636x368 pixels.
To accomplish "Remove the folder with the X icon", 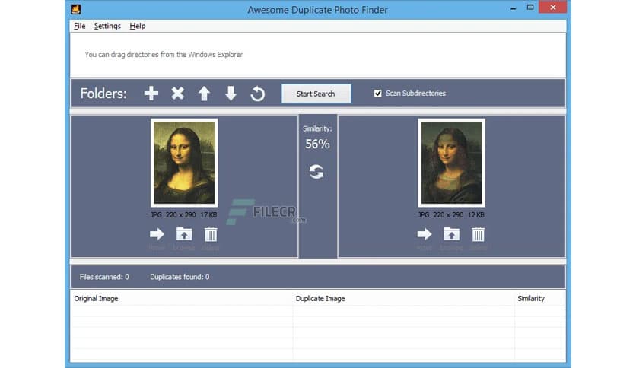I will pos(177,94).
